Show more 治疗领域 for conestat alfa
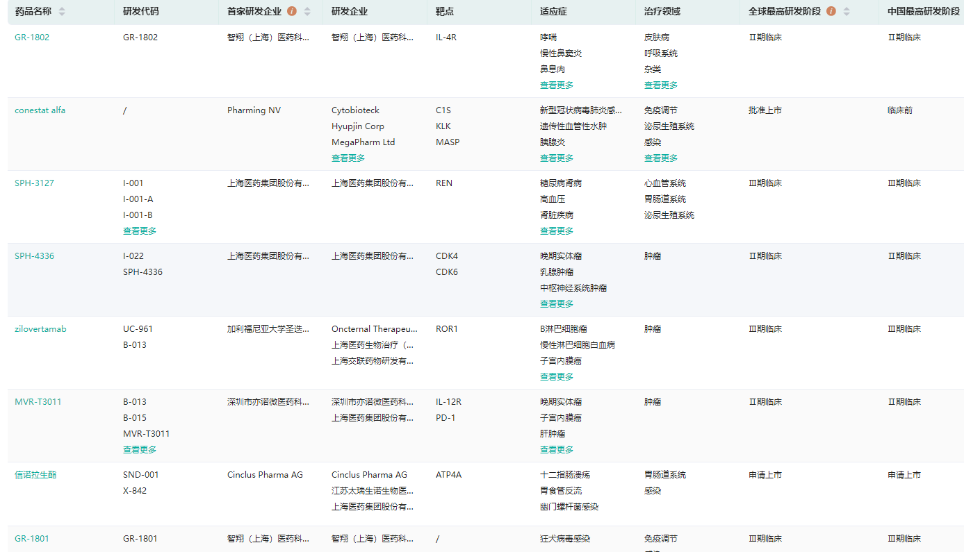Viewport: 964px width, 552px height. [661, 158]
